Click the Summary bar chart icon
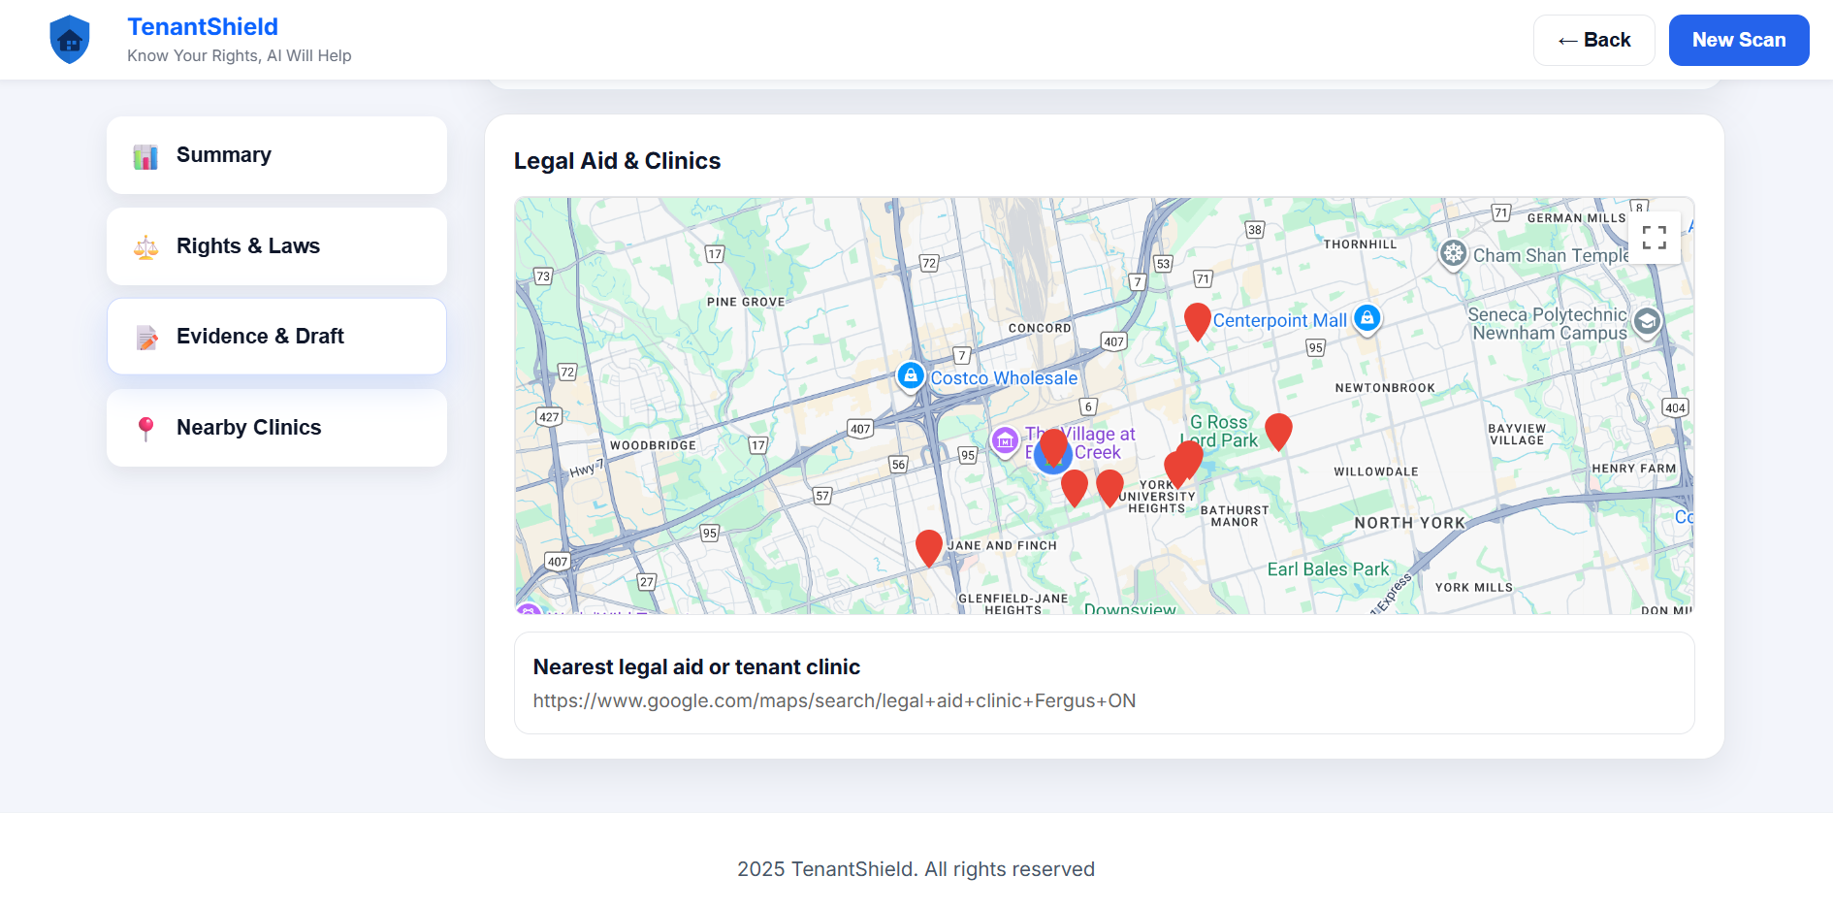Screen dimensions: 1833x909 145,156
